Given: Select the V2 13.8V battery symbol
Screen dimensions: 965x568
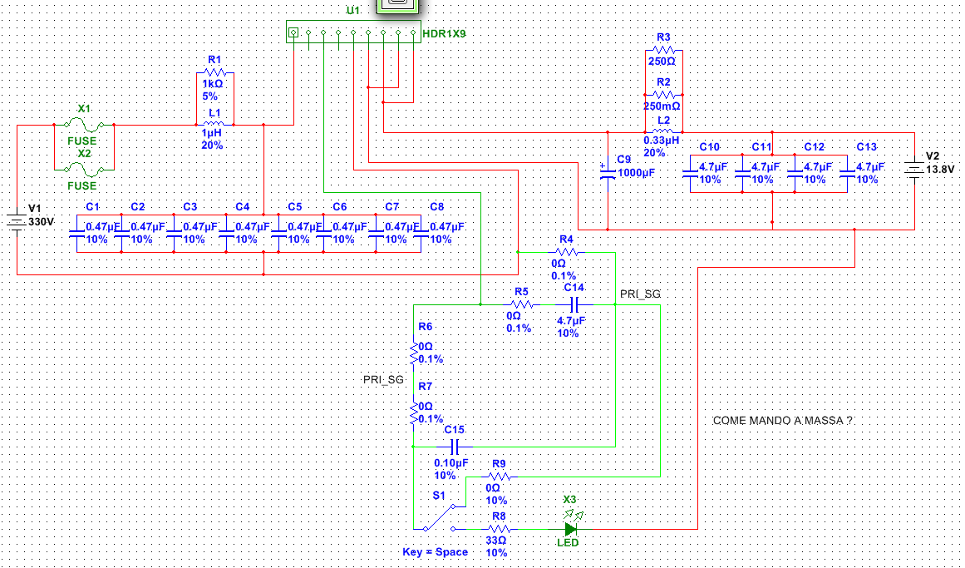Looking at the screenshot, I should [914, 170].
